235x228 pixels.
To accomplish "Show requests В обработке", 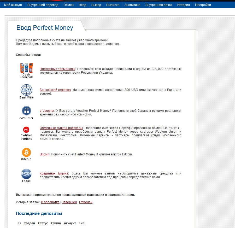I will click(50, 202).
